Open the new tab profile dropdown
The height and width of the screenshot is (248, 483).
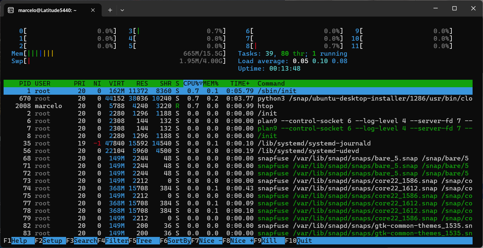[122, 10]
